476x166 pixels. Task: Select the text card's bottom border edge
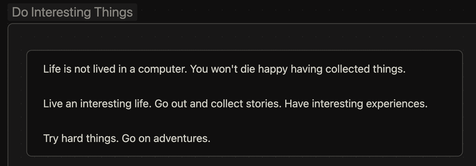[x=245, y=156]
